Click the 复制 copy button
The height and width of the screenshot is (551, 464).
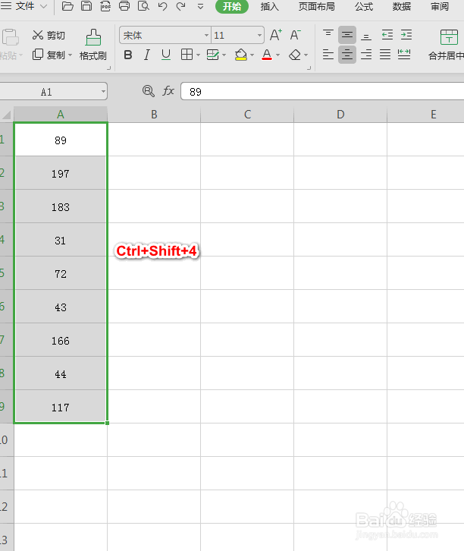point(49,55)
